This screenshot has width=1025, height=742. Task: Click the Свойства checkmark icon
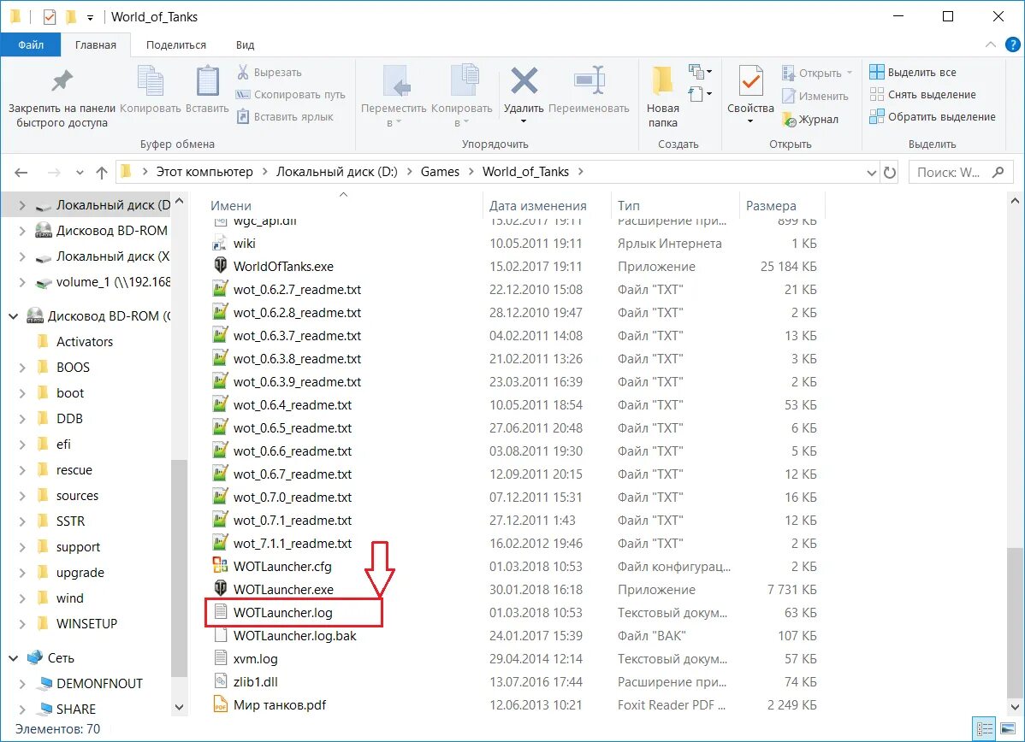(x=750, y=82)
